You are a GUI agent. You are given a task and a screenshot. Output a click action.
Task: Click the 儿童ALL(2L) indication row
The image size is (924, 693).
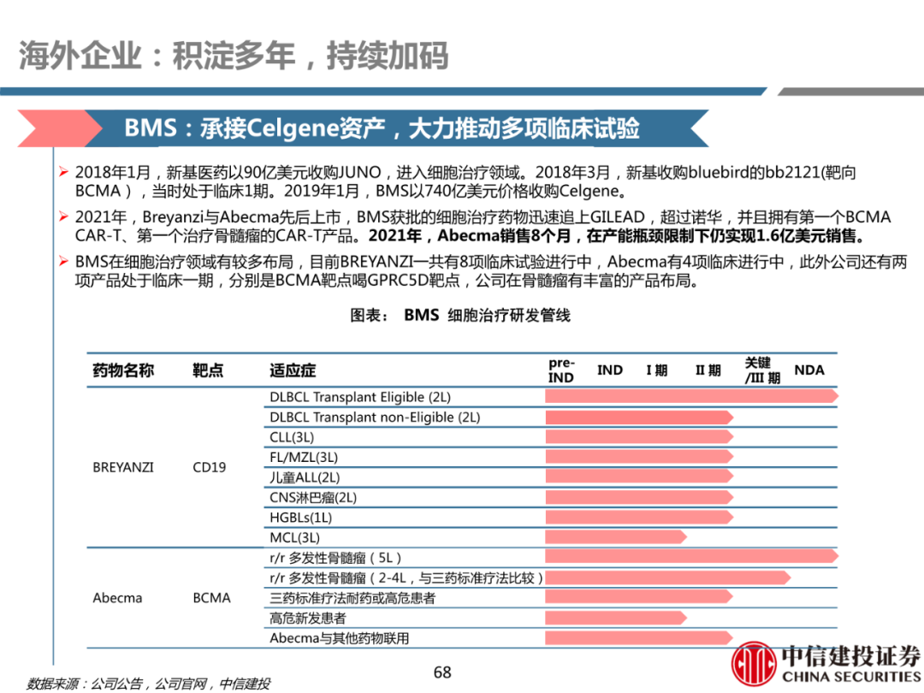tap(550, 477)
